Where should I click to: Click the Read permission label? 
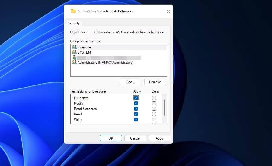78,114
